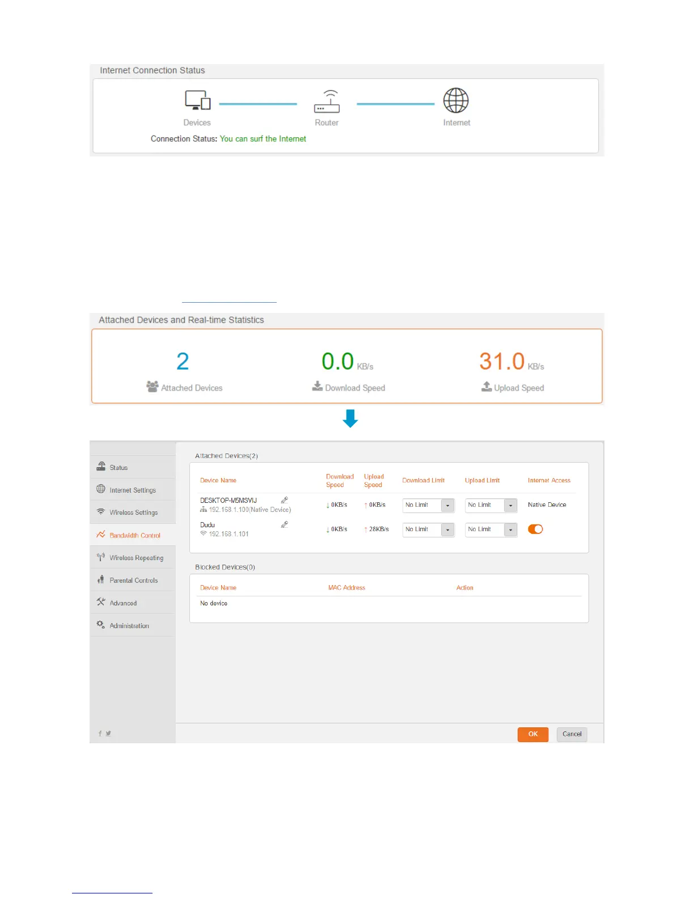Screen dimensions: 694x898
Task: Open the Advanced menu item
Action: coord(133,603)
